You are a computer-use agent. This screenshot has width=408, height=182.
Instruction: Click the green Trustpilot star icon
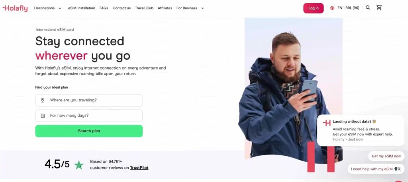coord(79,165)
